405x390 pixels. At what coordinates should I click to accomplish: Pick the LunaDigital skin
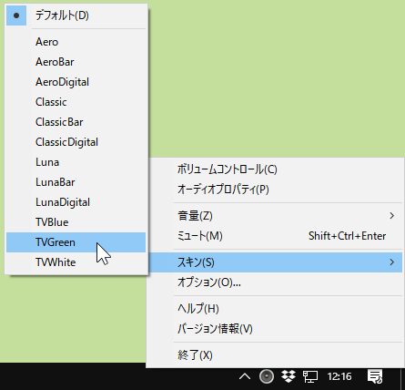[76, 202]
